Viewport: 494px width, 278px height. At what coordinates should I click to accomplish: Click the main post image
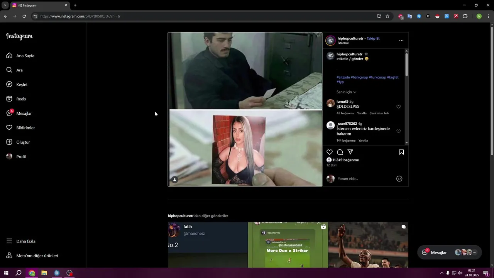245,109
